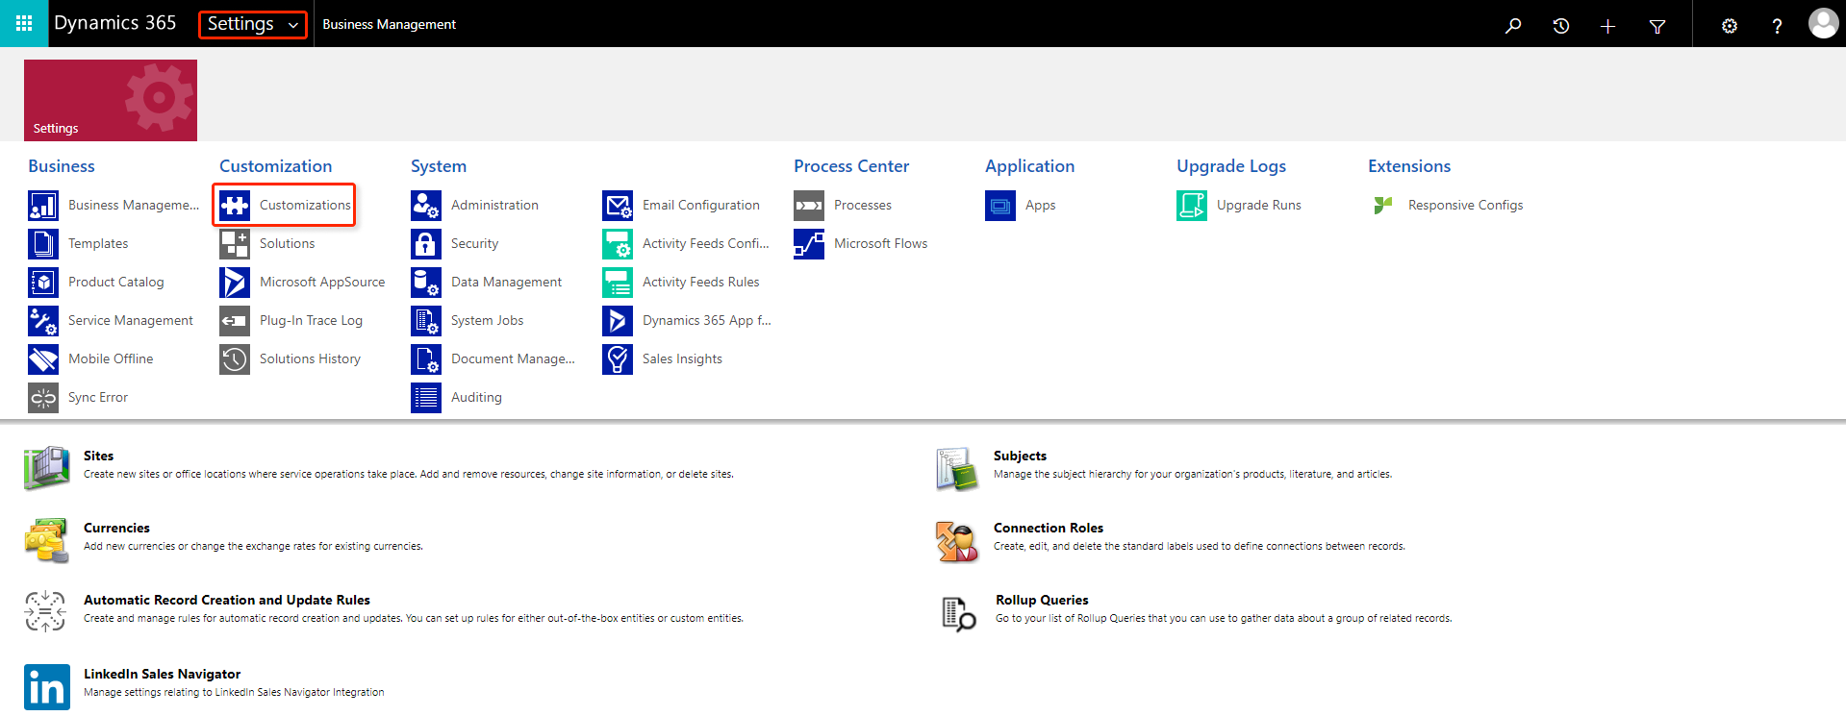The width and height of the screenshot is (1846, 716).
Task: Open the advanced find funnel icon
Action: pos(1657,26)
